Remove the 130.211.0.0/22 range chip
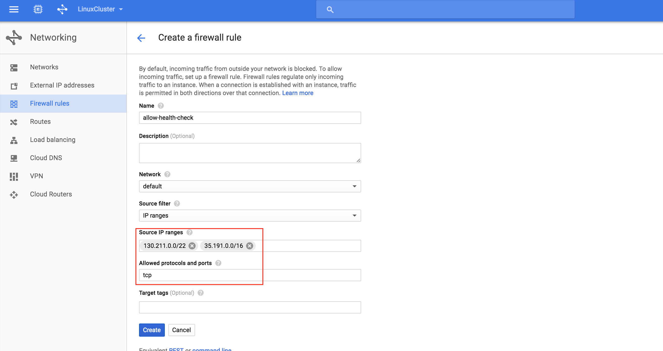This screenshot has height=351, width=663. 192,246
